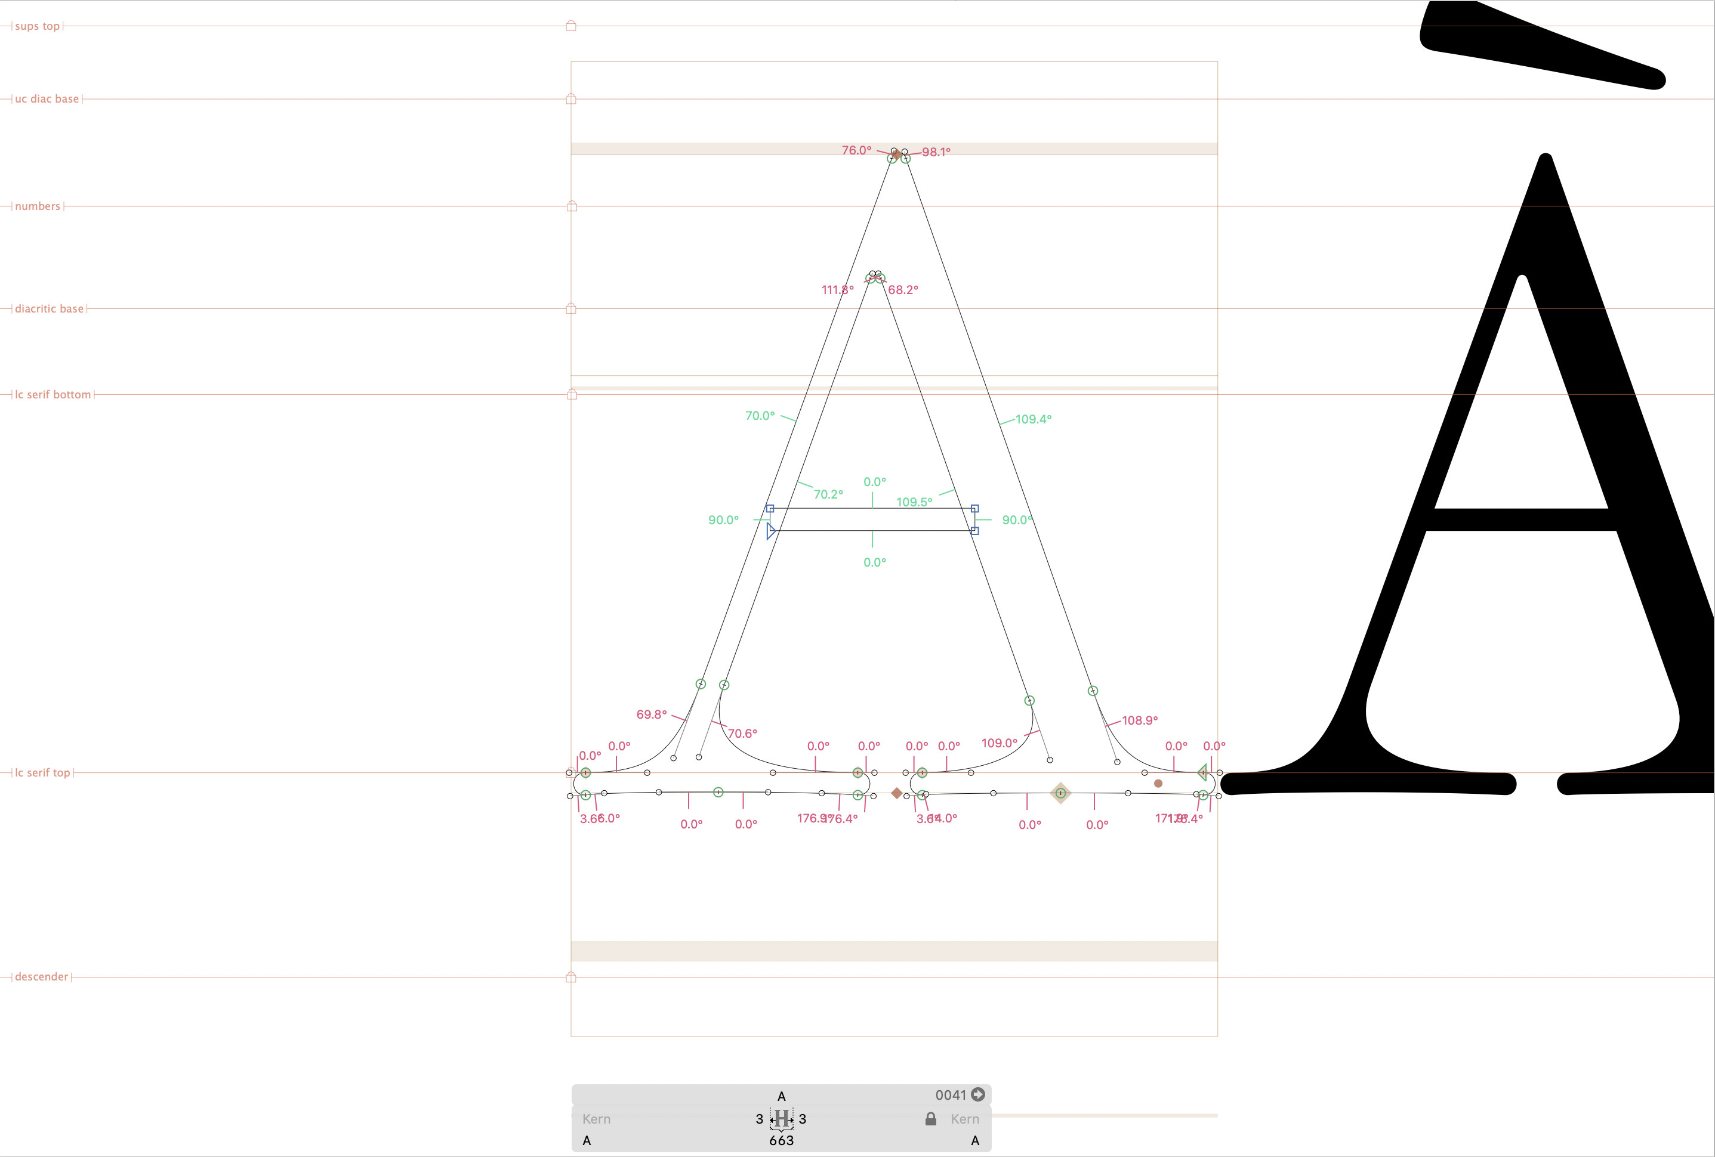Edit the width value 663
1715x1157 pixels.
pos(781,1140)
